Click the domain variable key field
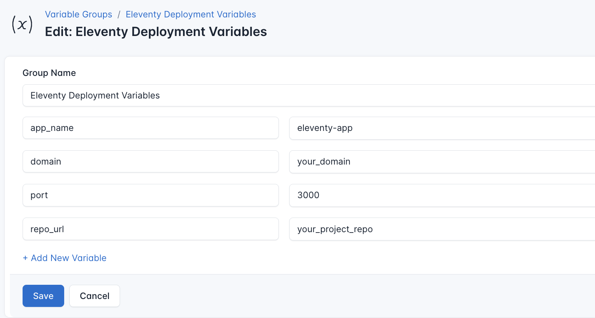This screenshot has width=595, height=318. [151, 161]
